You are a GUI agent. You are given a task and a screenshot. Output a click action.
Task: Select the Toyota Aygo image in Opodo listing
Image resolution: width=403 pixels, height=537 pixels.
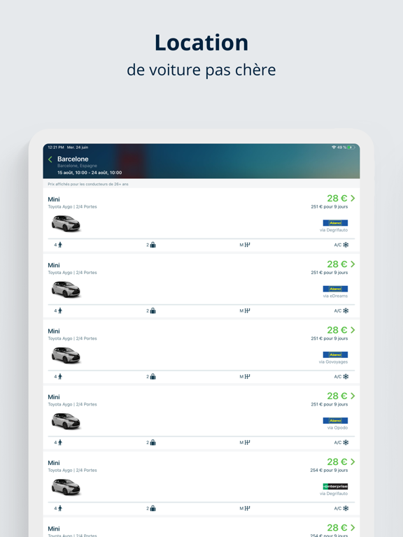click(66, 421)
